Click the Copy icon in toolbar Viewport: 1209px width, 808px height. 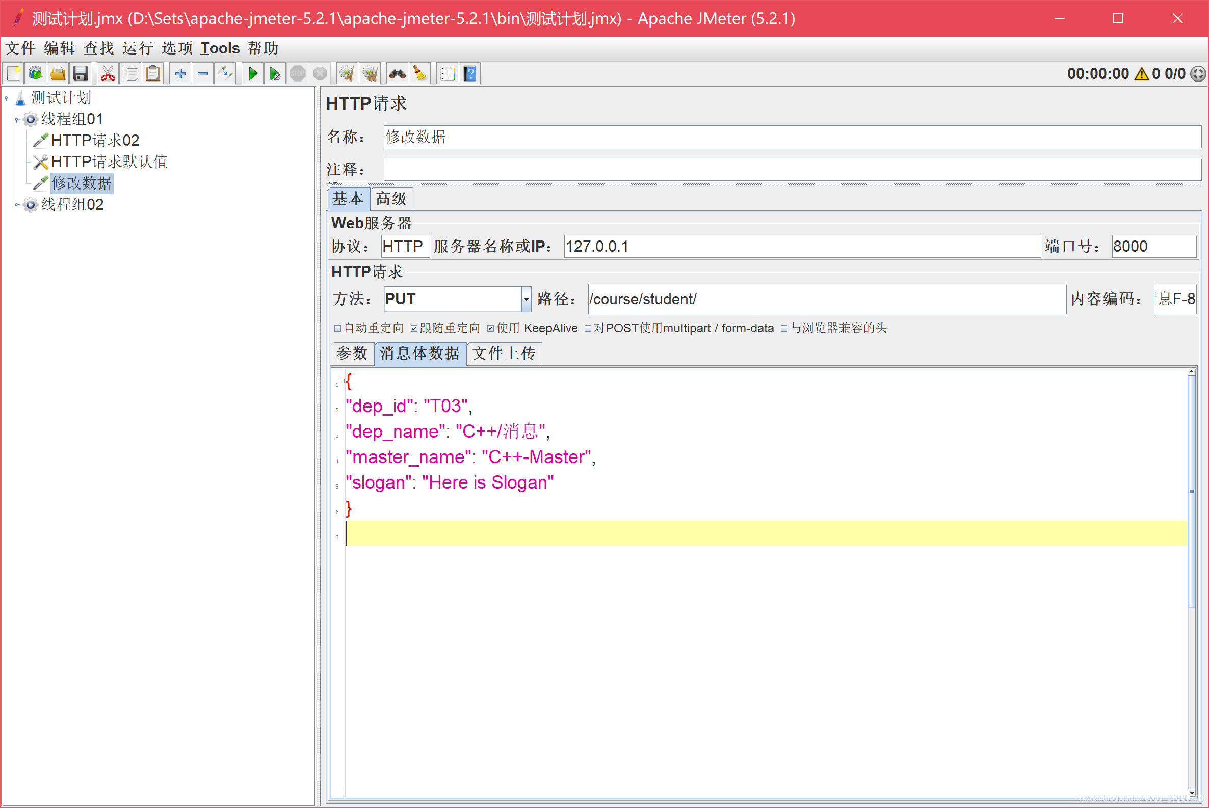point(130,74)
